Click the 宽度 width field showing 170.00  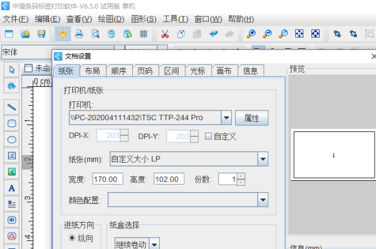tap(108, 179)
